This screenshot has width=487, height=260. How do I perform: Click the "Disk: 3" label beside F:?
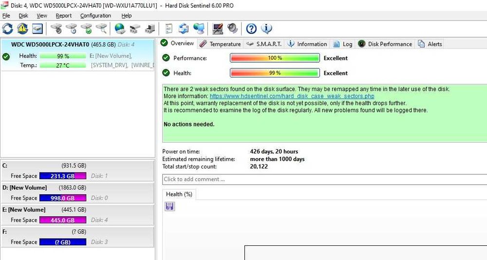[99, 242]
